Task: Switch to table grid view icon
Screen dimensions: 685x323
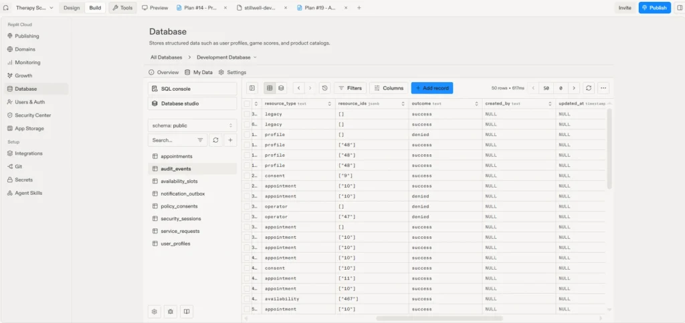Action: [270, 88]
